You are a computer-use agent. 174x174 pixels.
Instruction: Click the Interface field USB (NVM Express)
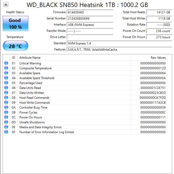[x=90, y=25]
